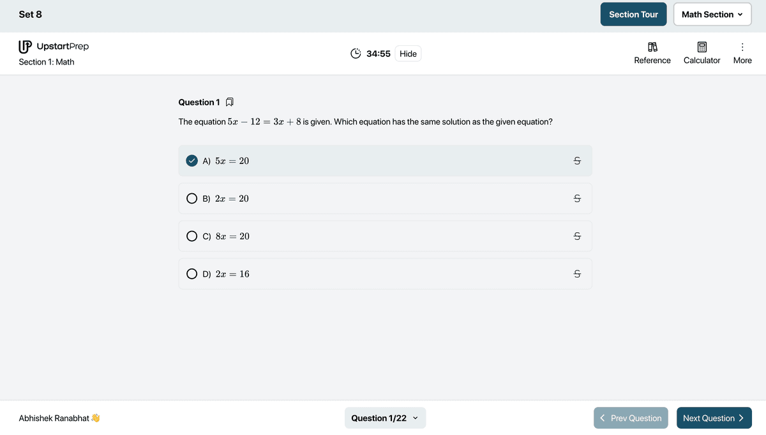Select radio option D) 2x = 16
Viewport: 766px width, 435px height.
(191, 274)
